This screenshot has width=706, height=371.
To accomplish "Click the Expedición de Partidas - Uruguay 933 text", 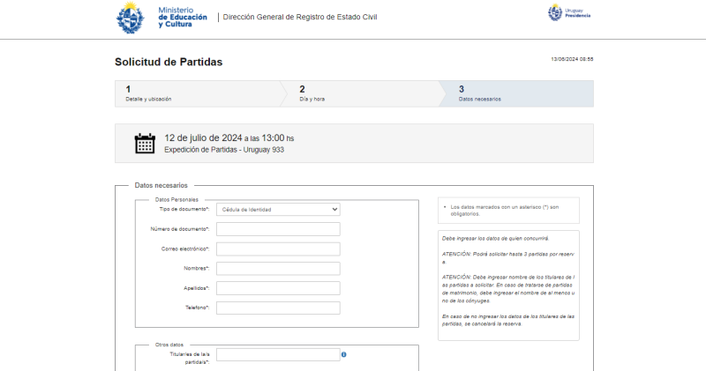I will 224,150.
